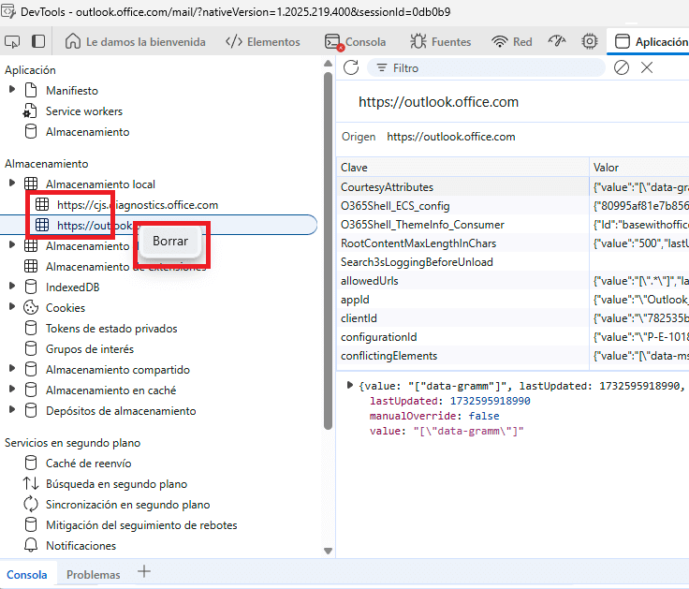Click the refresh storage icon
Viewport: 689px width, 589px height.
[351, 67]
